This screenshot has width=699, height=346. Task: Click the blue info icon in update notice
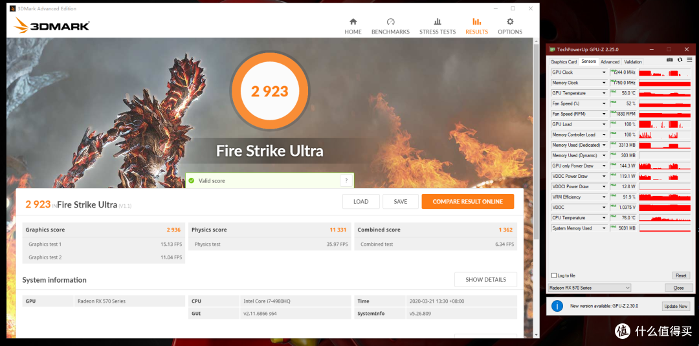[557, 306]
